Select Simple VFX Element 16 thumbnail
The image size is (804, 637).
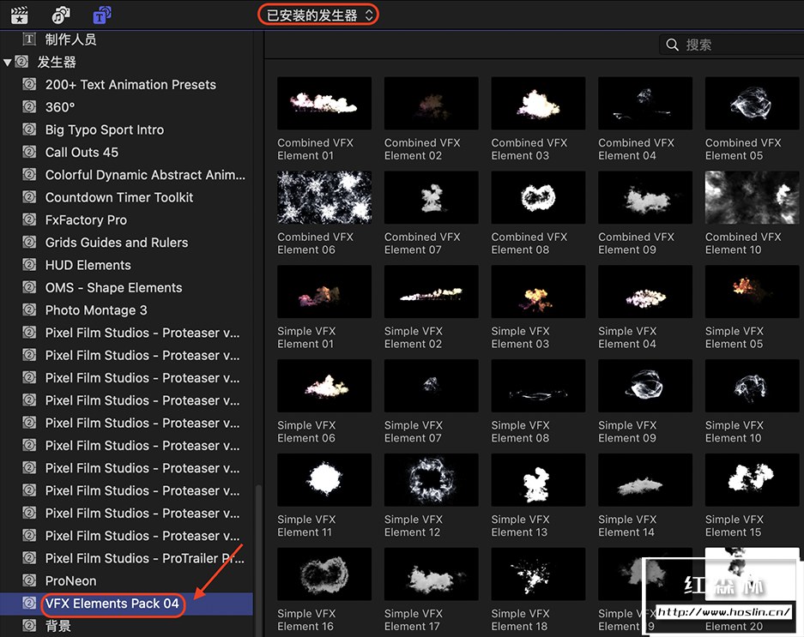[324, 574]
